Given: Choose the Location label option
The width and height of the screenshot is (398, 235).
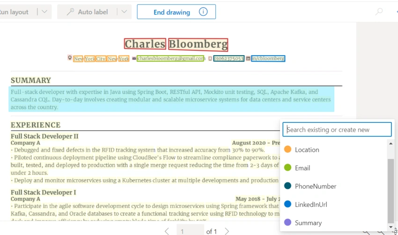Looking at the screenshot, I should (x=334, y=150).
